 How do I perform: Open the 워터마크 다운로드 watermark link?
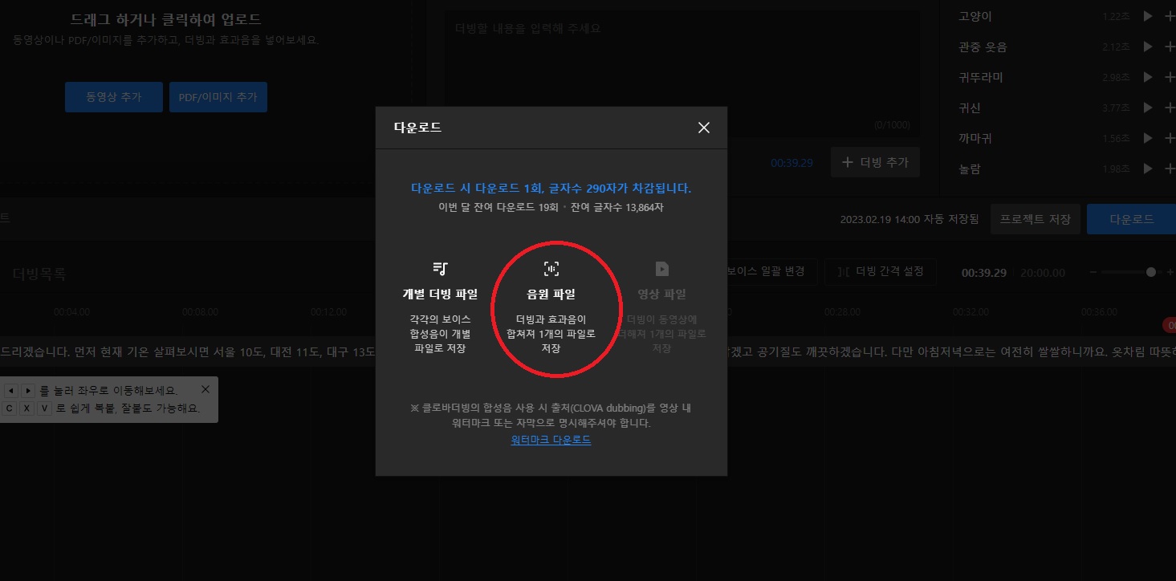coord(550,440)
